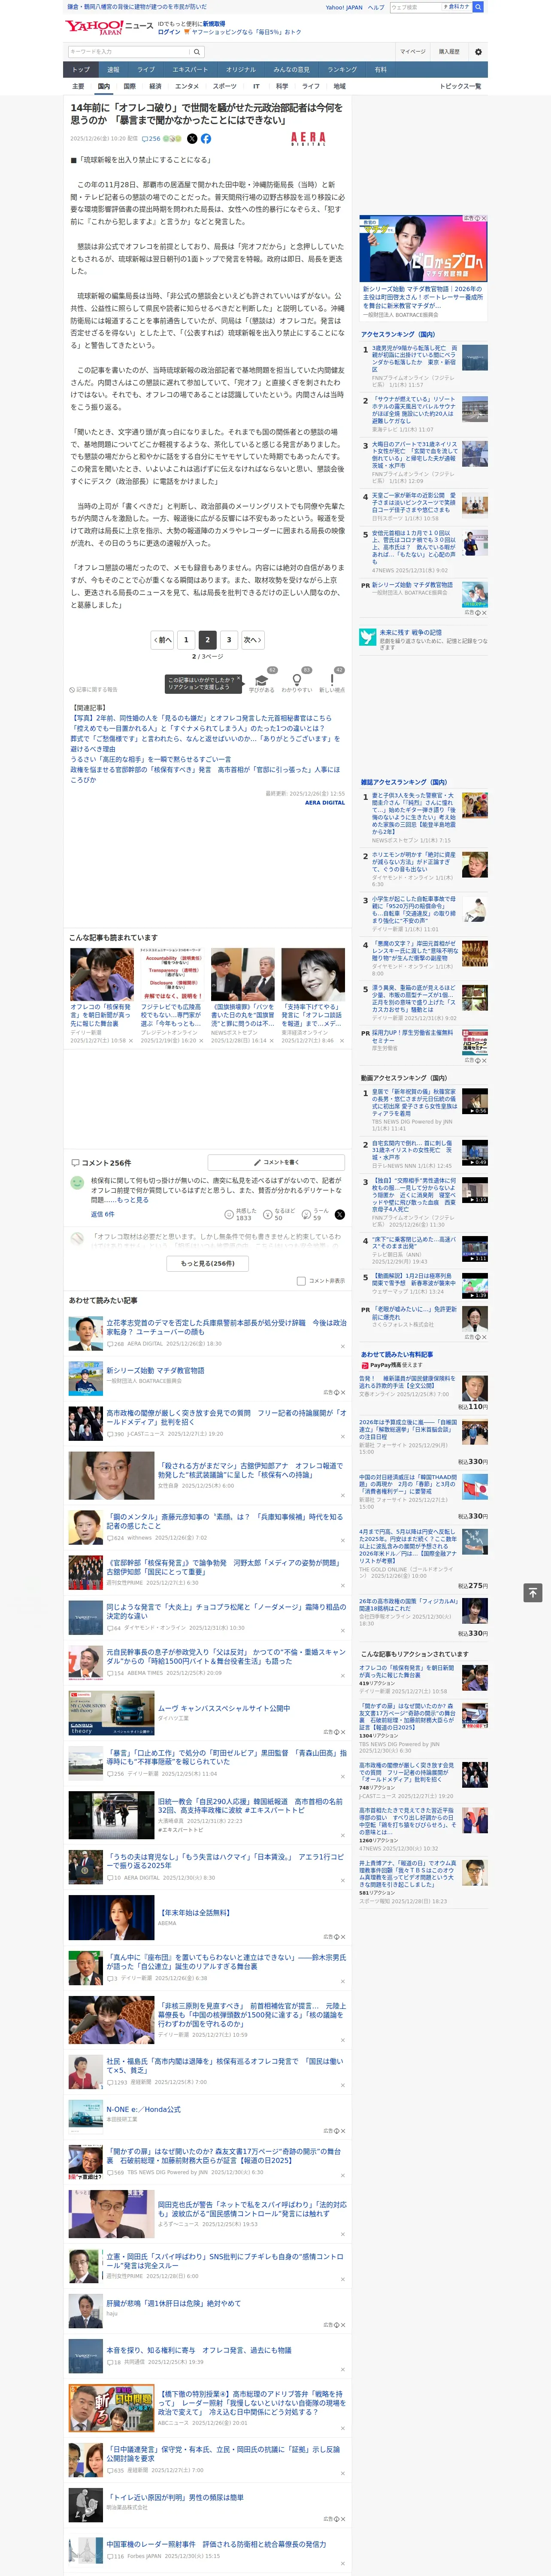Click the back-to-top arrow button
This screenshot has height=2576, width=551.
533,1592
